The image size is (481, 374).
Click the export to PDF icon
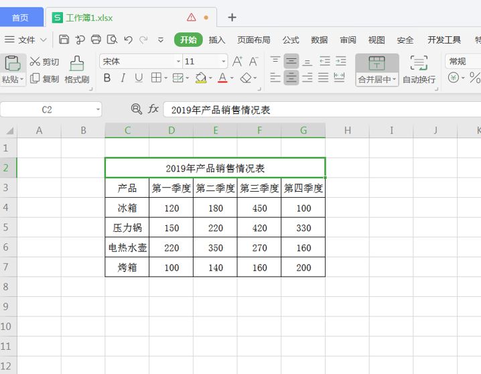80,40
